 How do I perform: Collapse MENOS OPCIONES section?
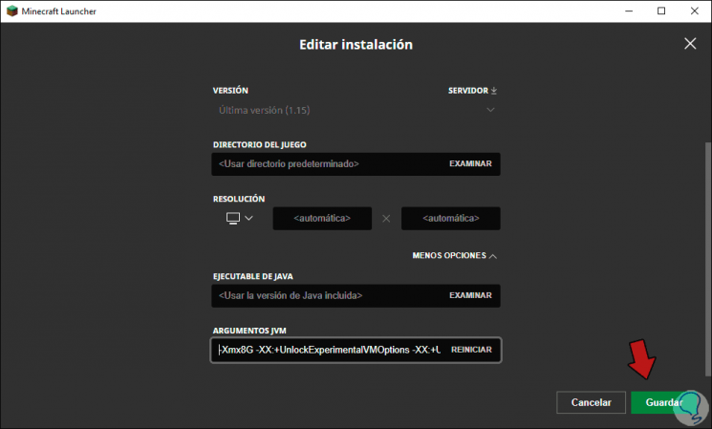tap(454, 255)
